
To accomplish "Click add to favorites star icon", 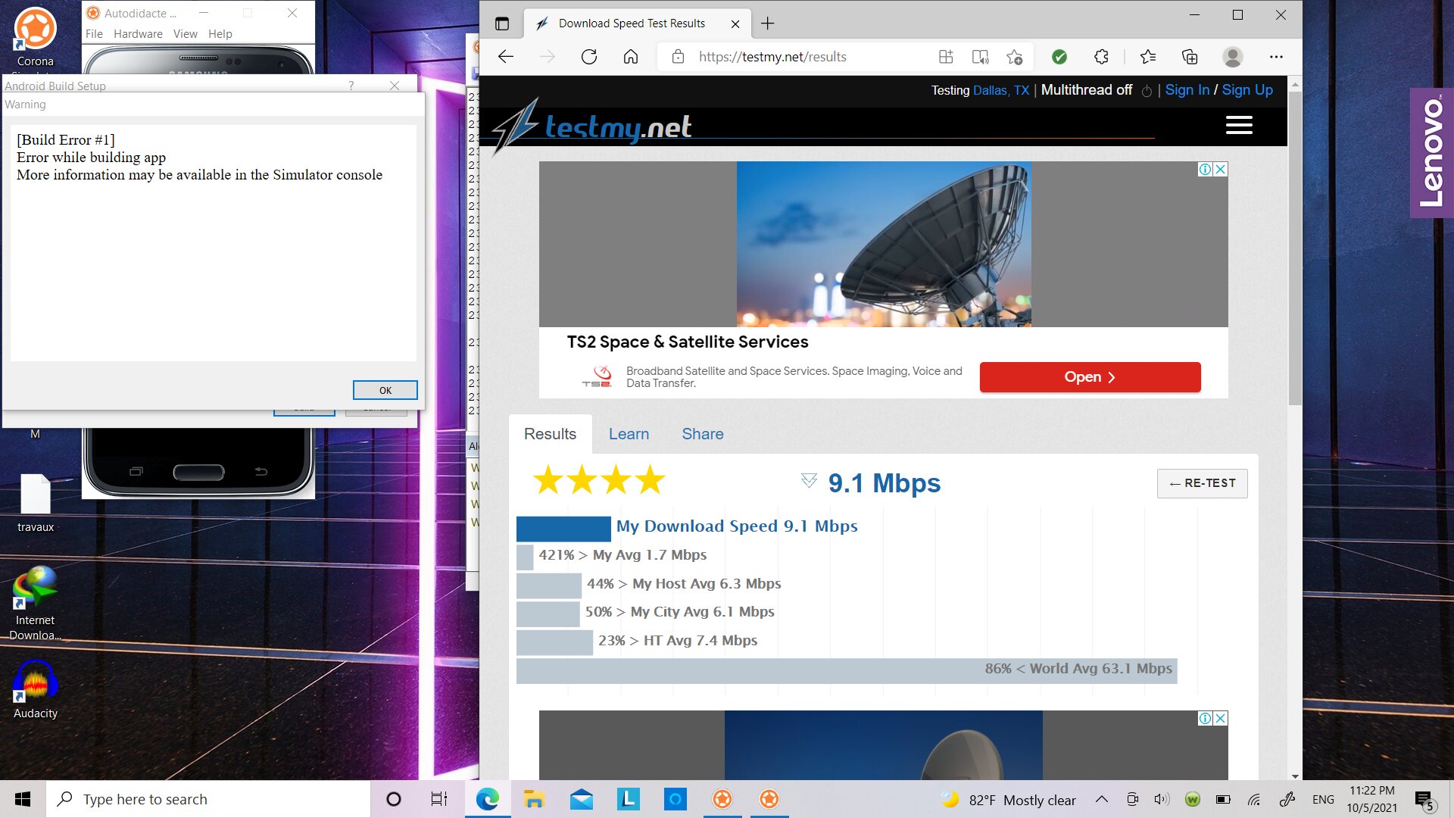I will tap(1015, 57).
